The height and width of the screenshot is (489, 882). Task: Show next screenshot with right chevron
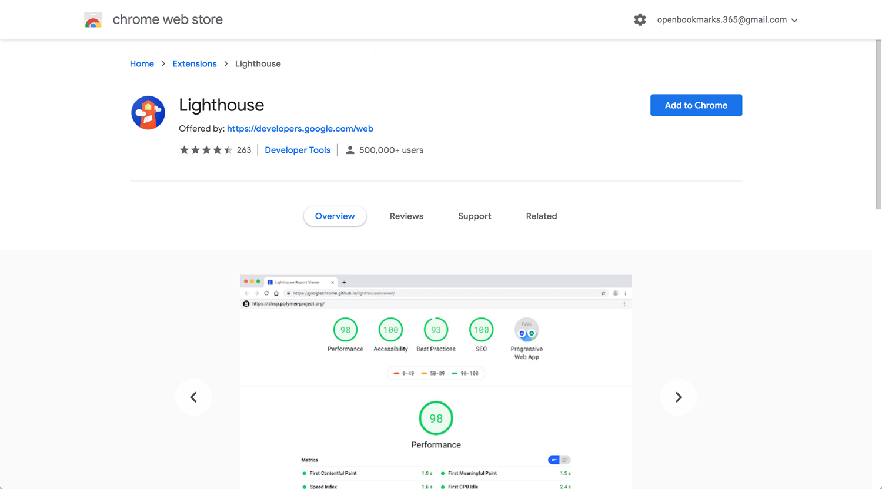678,397
